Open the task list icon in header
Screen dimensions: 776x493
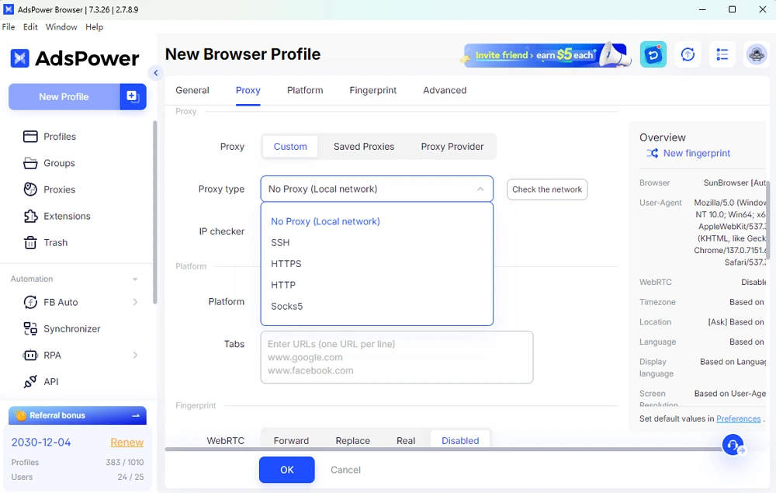pos(722,54)
